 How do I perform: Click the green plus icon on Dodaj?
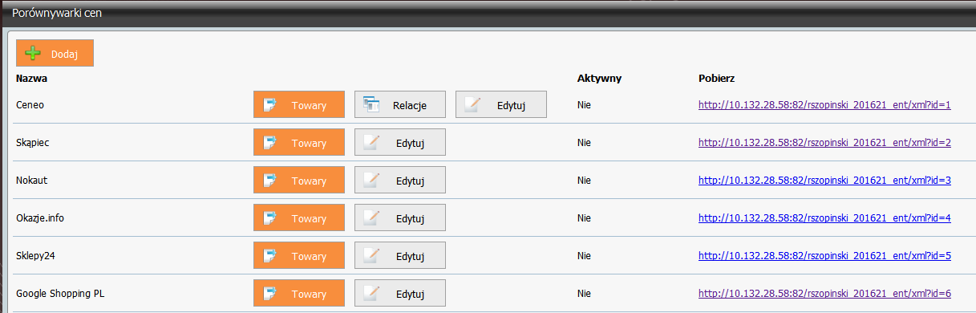coord(33,53)
